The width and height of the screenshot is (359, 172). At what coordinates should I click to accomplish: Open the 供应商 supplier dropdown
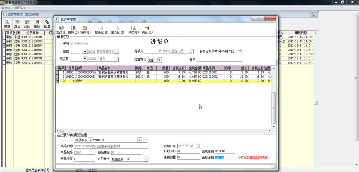pos(85,59)
